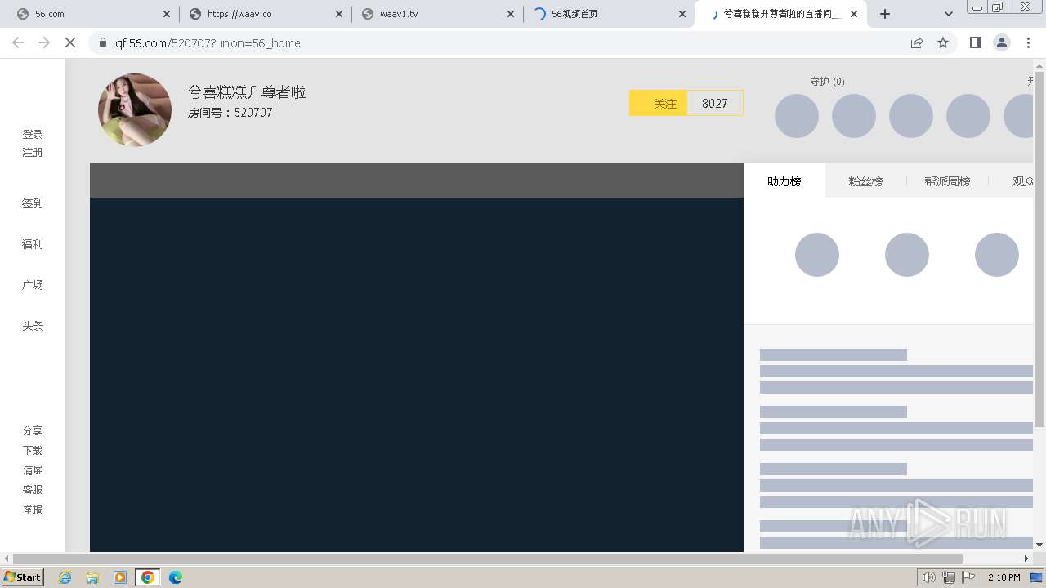
Task: Go to 广场 in the sidebar
Action: tap(33, 285)
